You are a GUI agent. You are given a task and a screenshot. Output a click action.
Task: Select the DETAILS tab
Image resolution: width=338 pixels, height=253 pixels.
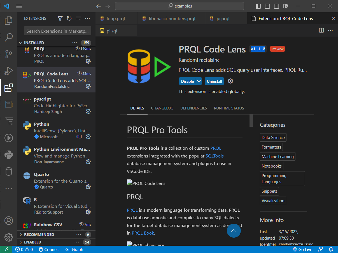coord(137,108)
